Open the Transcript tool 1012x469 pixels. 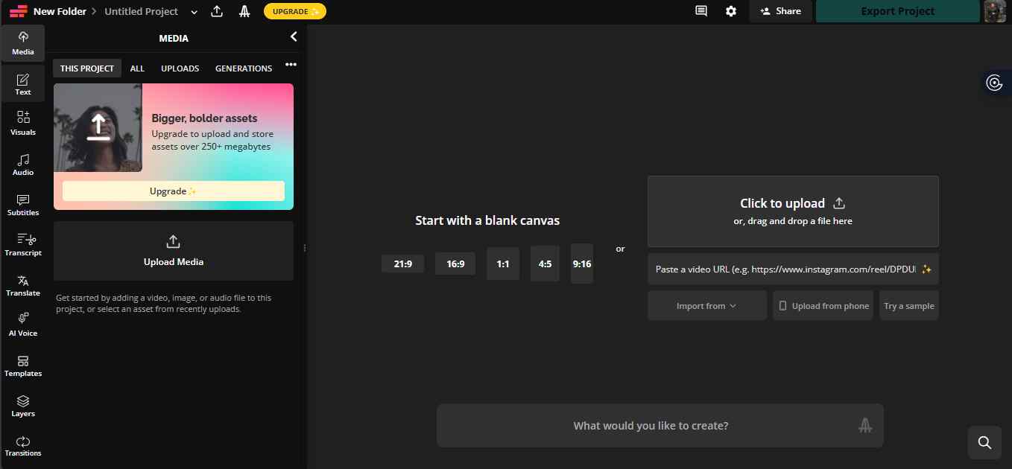pyautogui.click(x=23, y=244)
